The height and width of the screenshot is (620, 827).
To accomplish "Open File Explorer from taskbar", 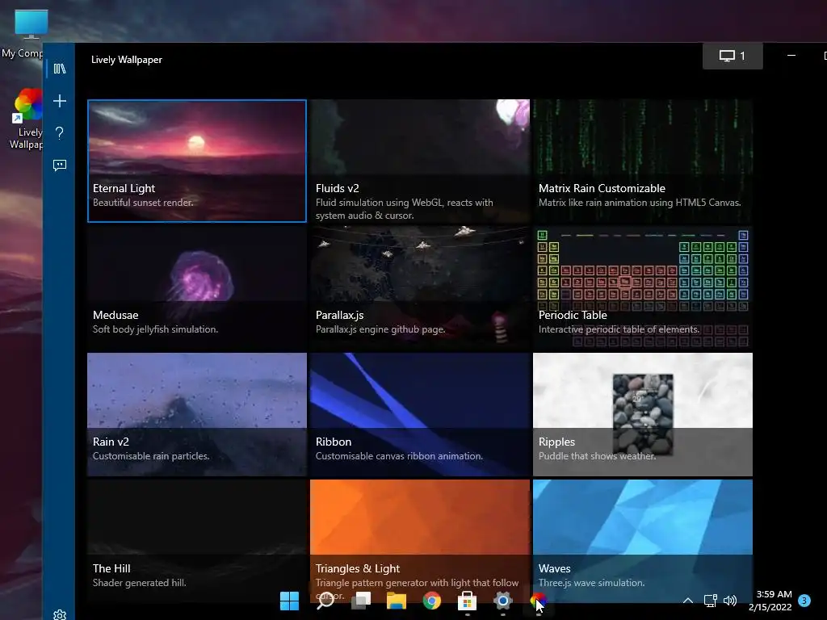I will pyautogui.click(x=396, y=601).
